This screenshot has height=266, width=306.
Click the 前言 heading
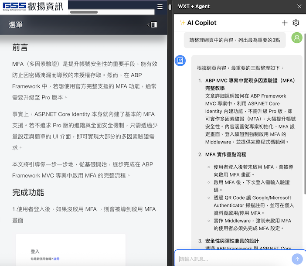click(20, 48)
